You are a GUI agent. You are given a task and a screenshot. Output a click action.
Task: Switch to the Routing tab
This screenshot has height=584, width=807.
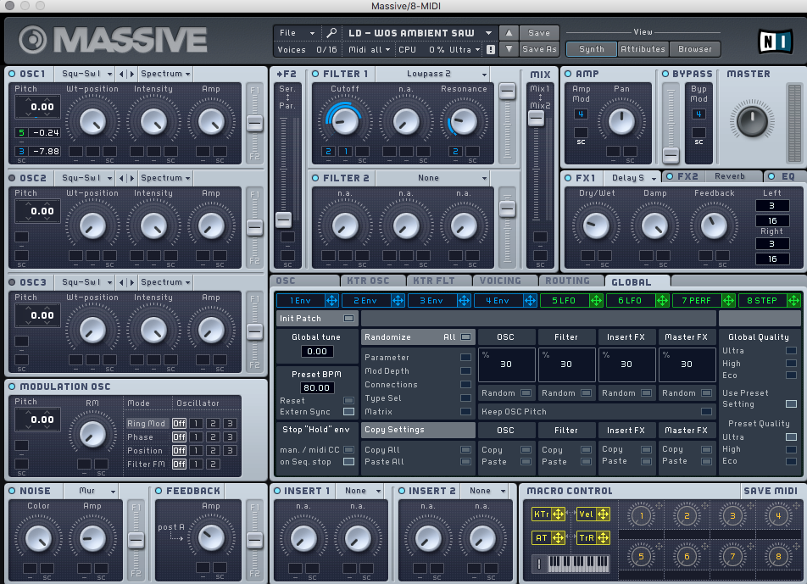568,281
